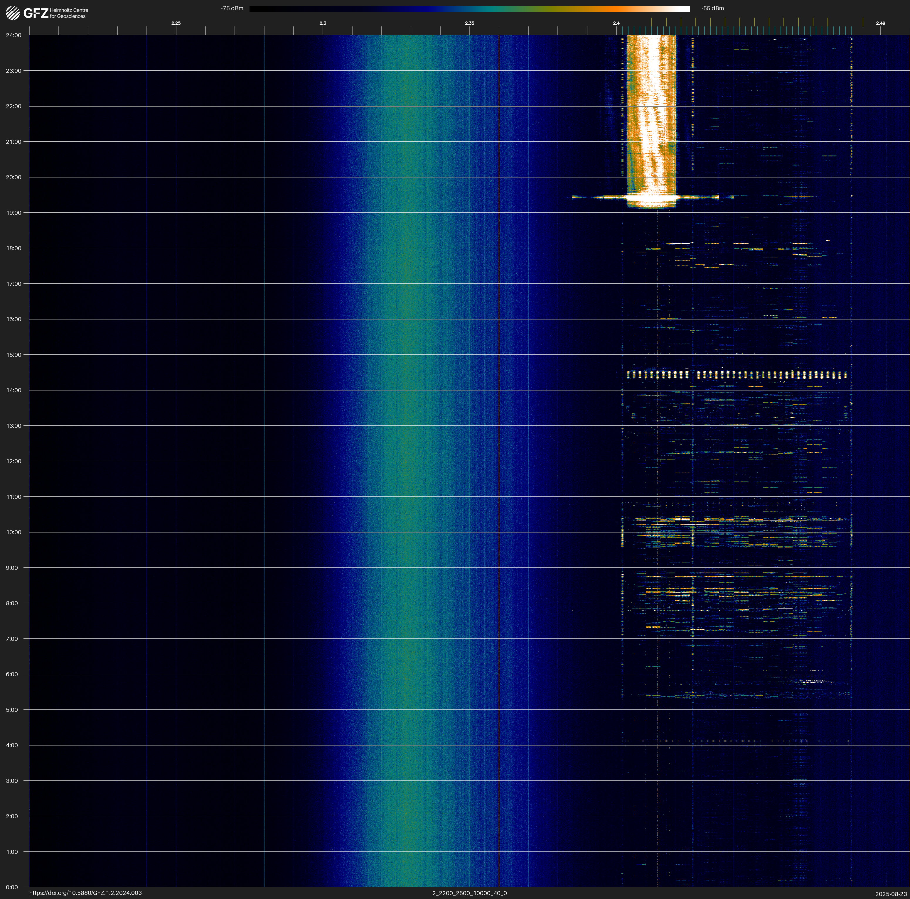Viewport: 910px width, 899px height.
Task: Click the 19:00 time axis label
Action: pos(14,213)
